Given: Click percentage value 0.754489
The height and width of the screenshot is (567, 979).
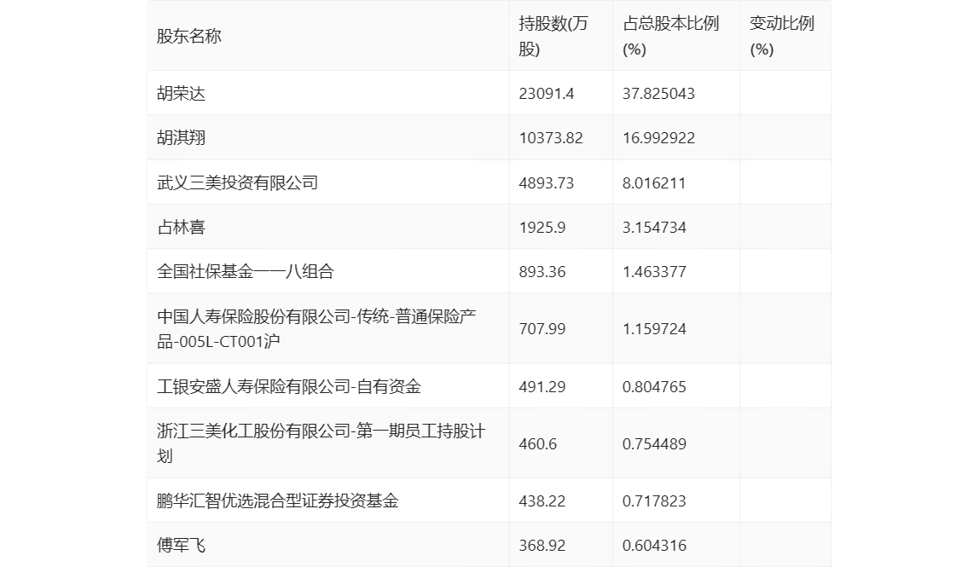Looking at the screenshot, I should [x=654, y=444].
